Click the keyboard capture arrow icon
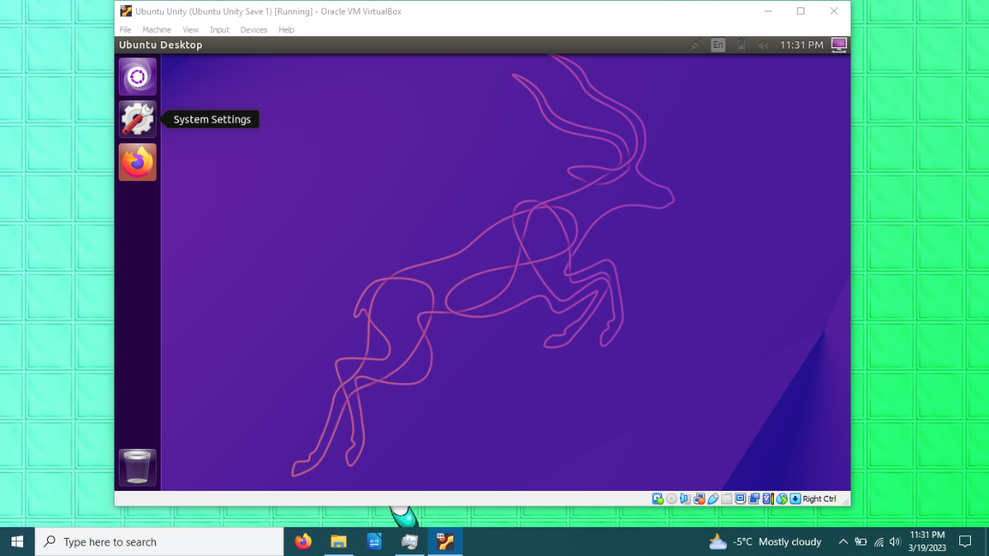 (x=795, y=498)
